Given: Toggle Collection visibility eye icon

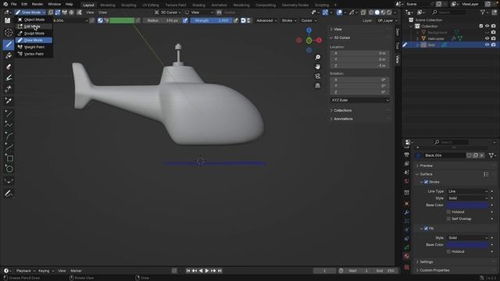Looking at the screenshot, I should click(487, 26).
